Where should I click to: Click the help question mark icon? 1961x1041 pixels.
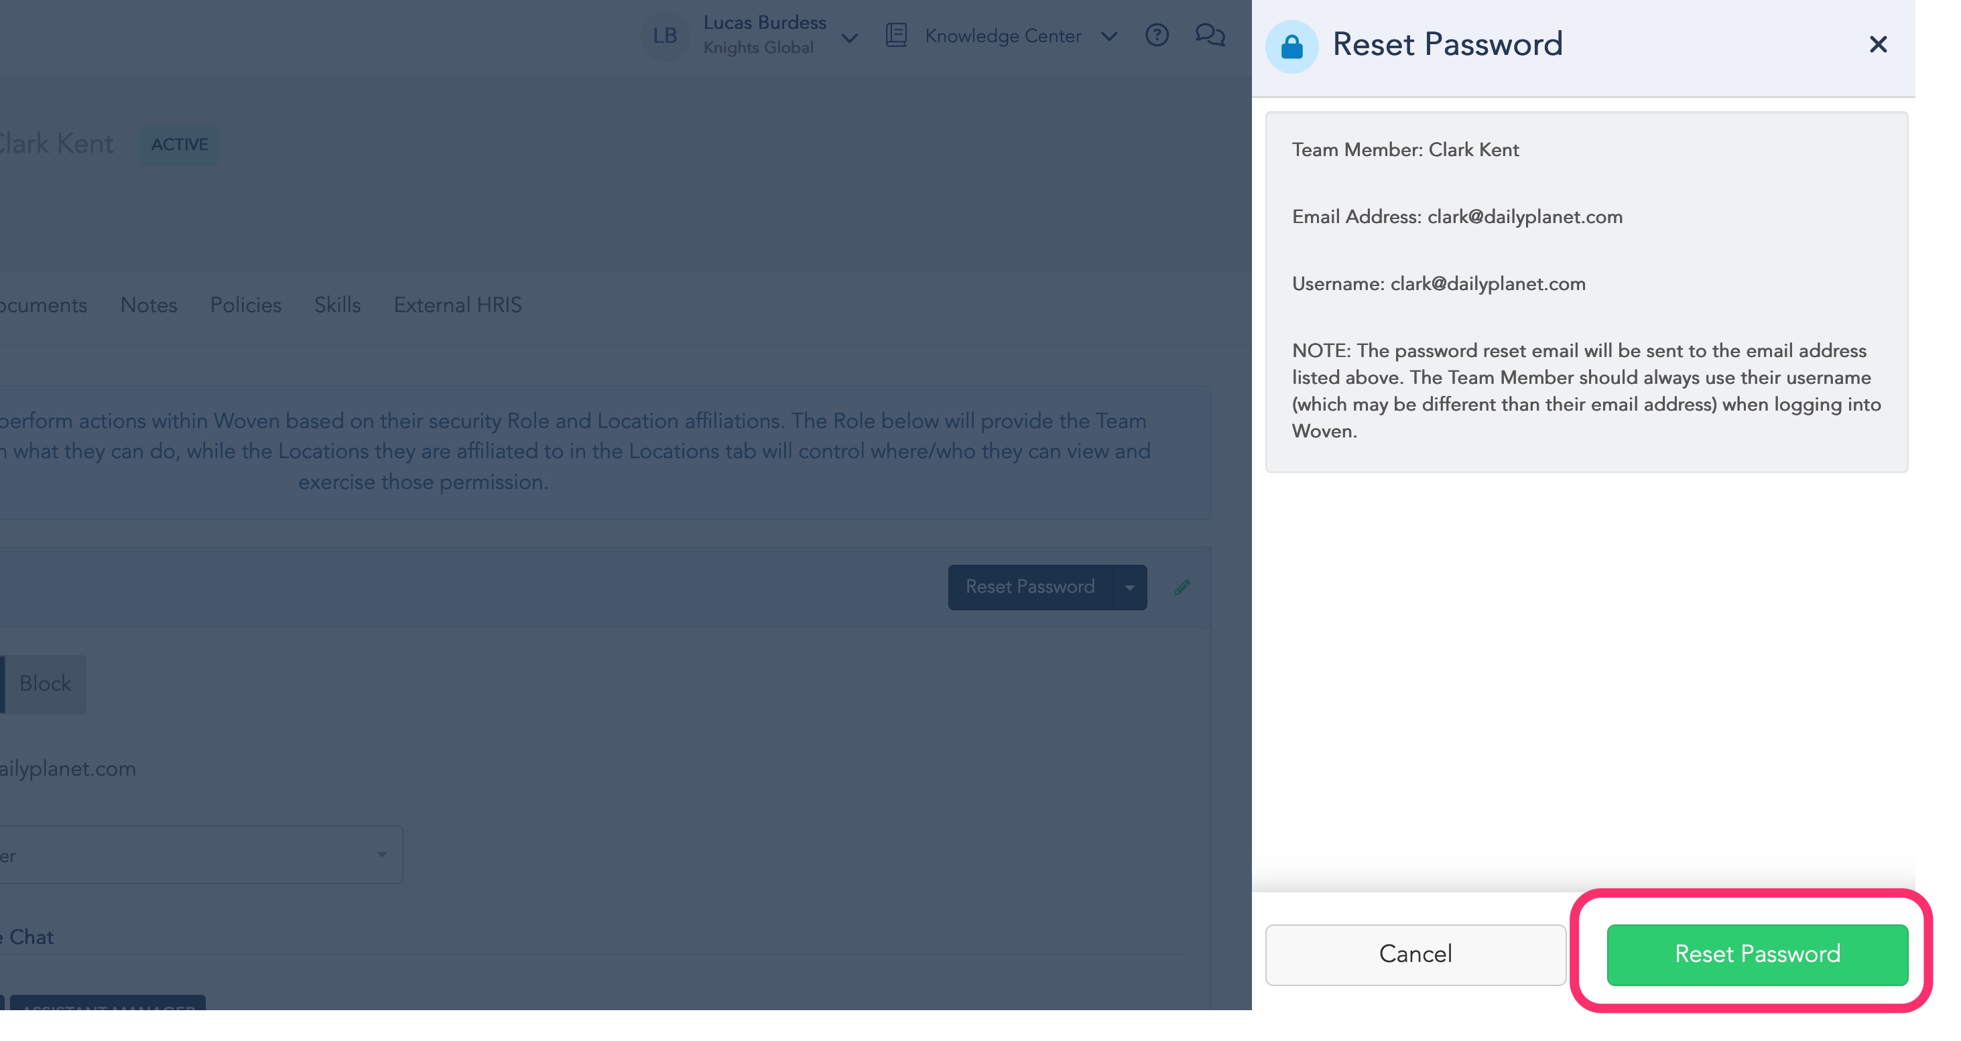click(1156, 35)
